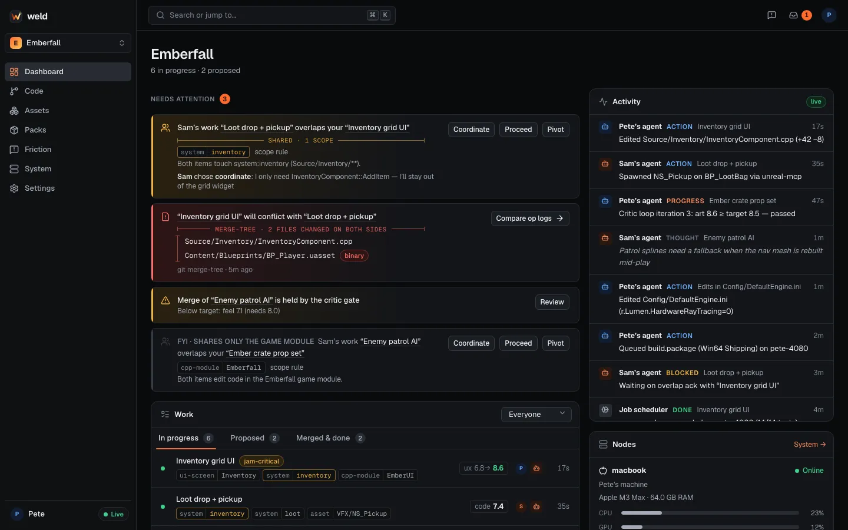Click the Compare op logs button

tap(530, 218)
